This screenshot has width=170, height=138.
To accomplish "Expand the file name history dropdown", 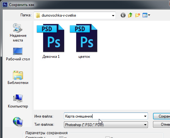I will pyautogui.click(x=145, y=116).
